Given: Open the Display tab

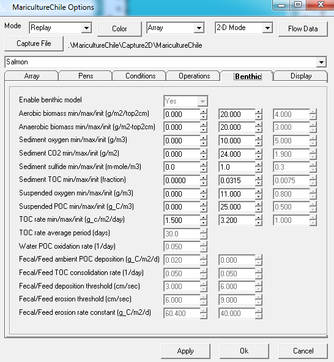Looking at the screenshot, I should pos(301,76).
